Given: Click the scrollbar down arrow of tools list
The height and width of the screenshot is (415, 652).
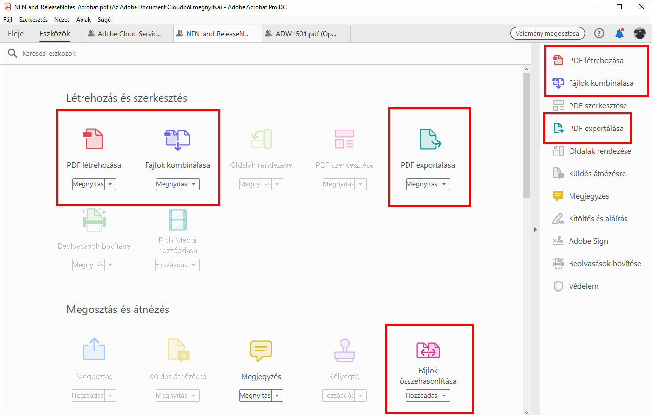Looking at the screenshot, I should tap(526, 412).
